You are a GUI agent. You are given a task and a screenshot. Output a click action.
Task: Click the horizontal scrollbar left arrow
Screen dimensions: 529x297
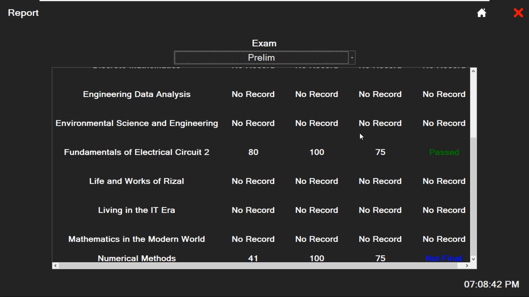[55, 265]
